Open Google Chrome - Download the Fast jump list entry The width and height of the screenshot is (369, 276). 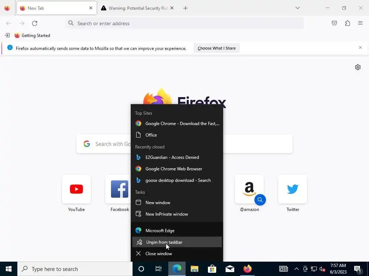[177, 124]
